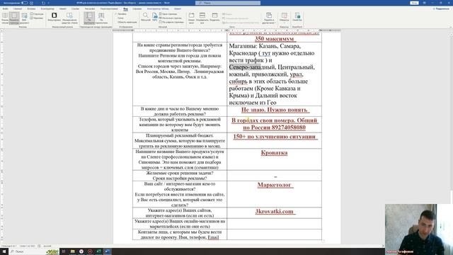Open the Рассылки tab
Screen dimensions: 453x255
click(90, 9)
